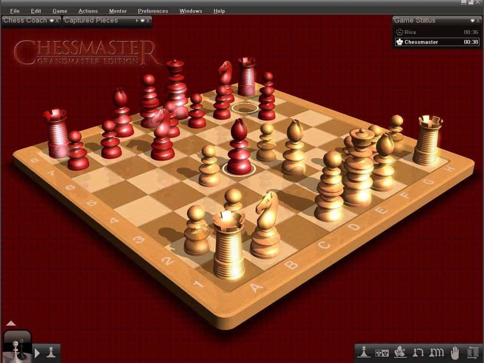Viewport: 484px width, 363px height.
Task: Click the pawn with triple arrows icon
Action: 436,352
